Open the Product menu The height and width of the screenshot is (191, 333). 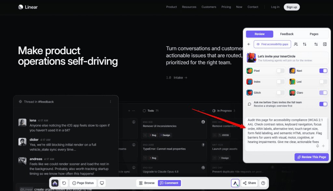(171, 7)
